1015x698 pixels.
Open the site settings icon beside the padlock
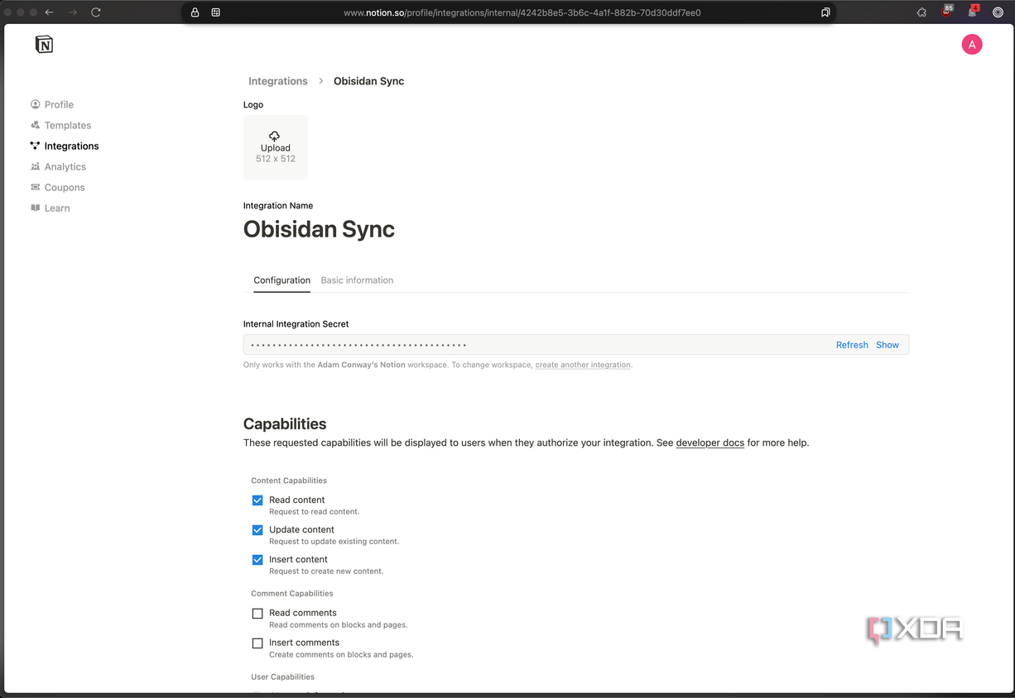(x=216, y=12)
